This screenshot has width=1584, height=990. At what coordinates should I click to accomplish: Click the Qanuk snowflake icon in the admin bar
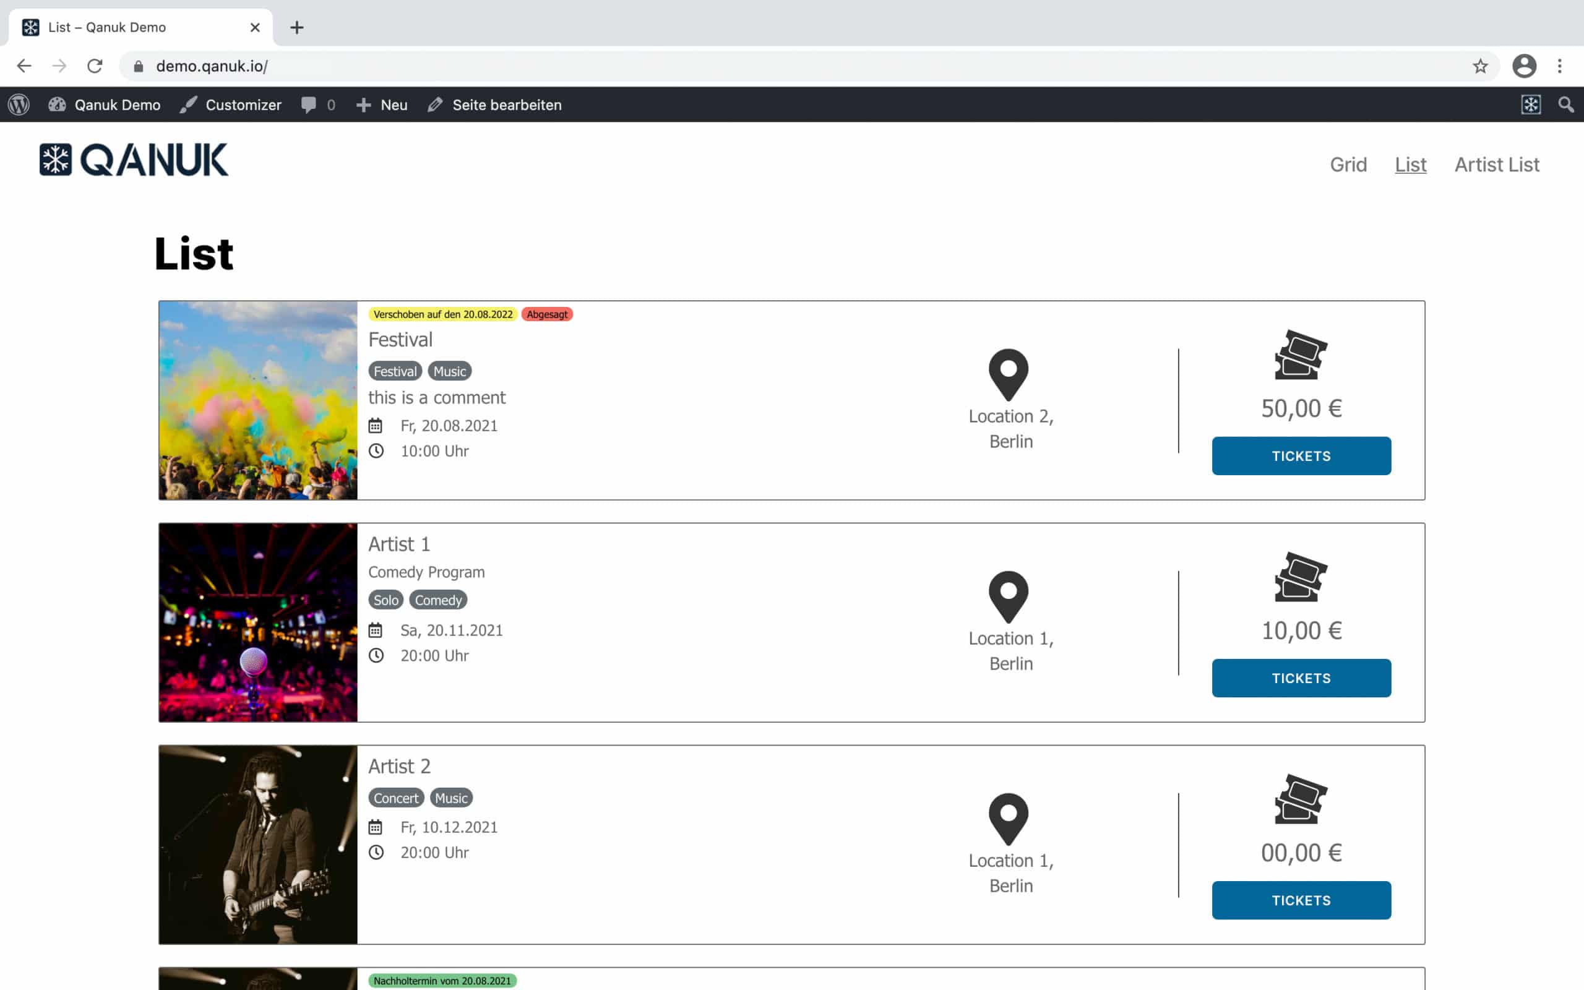pos(1530,105)
